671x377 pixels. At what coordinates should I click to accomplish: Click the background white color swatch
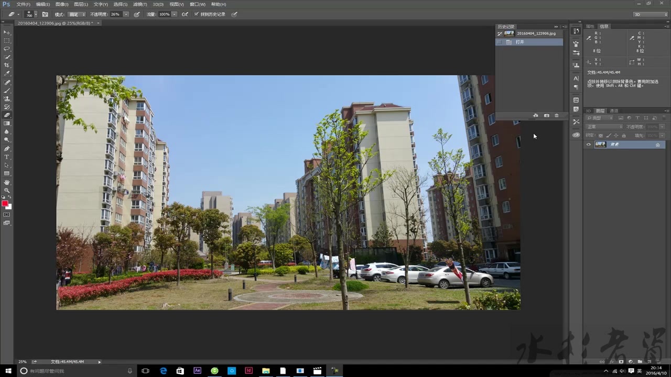[x=9, y=207]
